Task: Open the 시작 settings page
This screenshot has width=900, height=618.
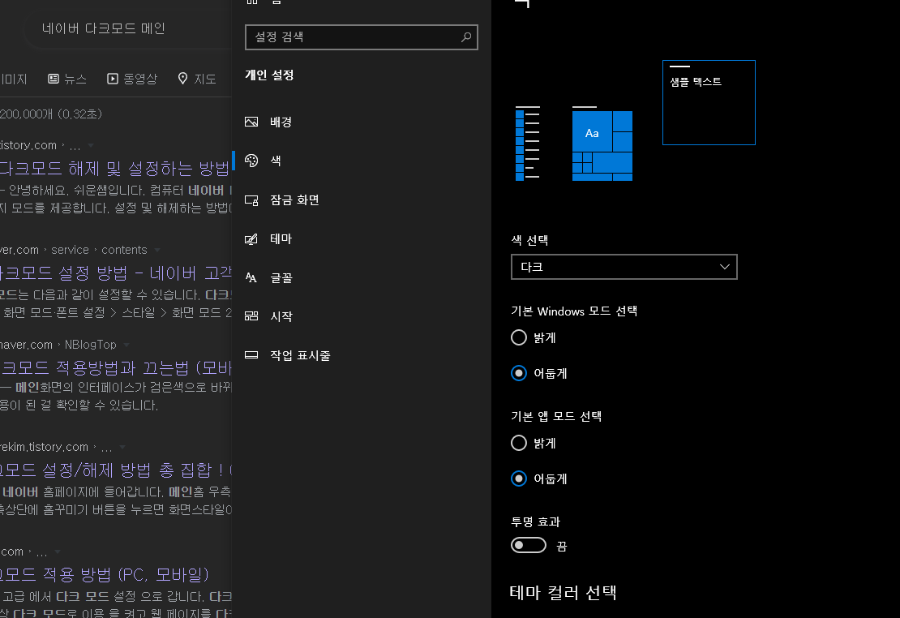Action: [x=362, y=315]
